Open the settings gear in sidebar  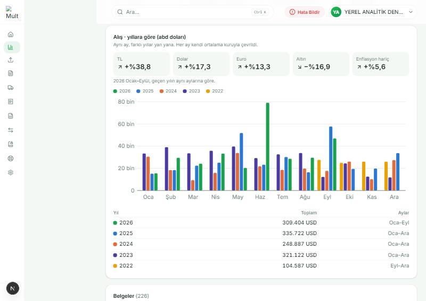(x=11, y=172)
